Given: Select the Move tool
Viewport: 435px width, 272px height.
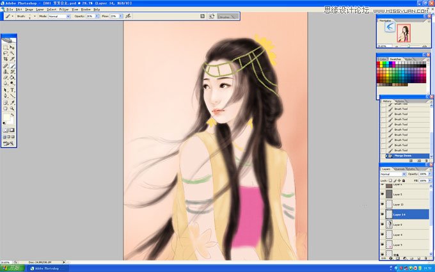Looking at the screenshot, I should pyautogui.click(x=12, y=47).
